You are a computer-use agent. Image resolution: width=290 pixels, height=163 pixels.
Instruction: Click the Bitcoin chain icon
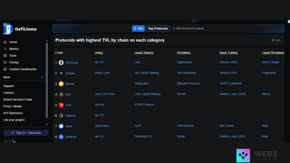[x=61, y=84]
